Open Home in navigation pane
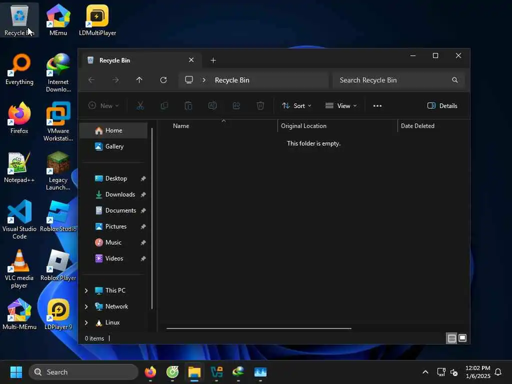The height and width of the screenshot is (384, 512). (x=113, y=130)
